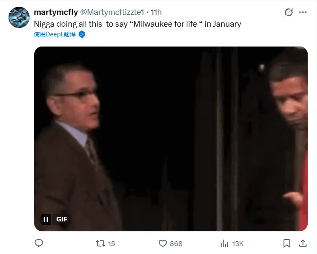View analytics via the bar chart icon
Viewport: 317px width, 254px height.
pos(225,243)
